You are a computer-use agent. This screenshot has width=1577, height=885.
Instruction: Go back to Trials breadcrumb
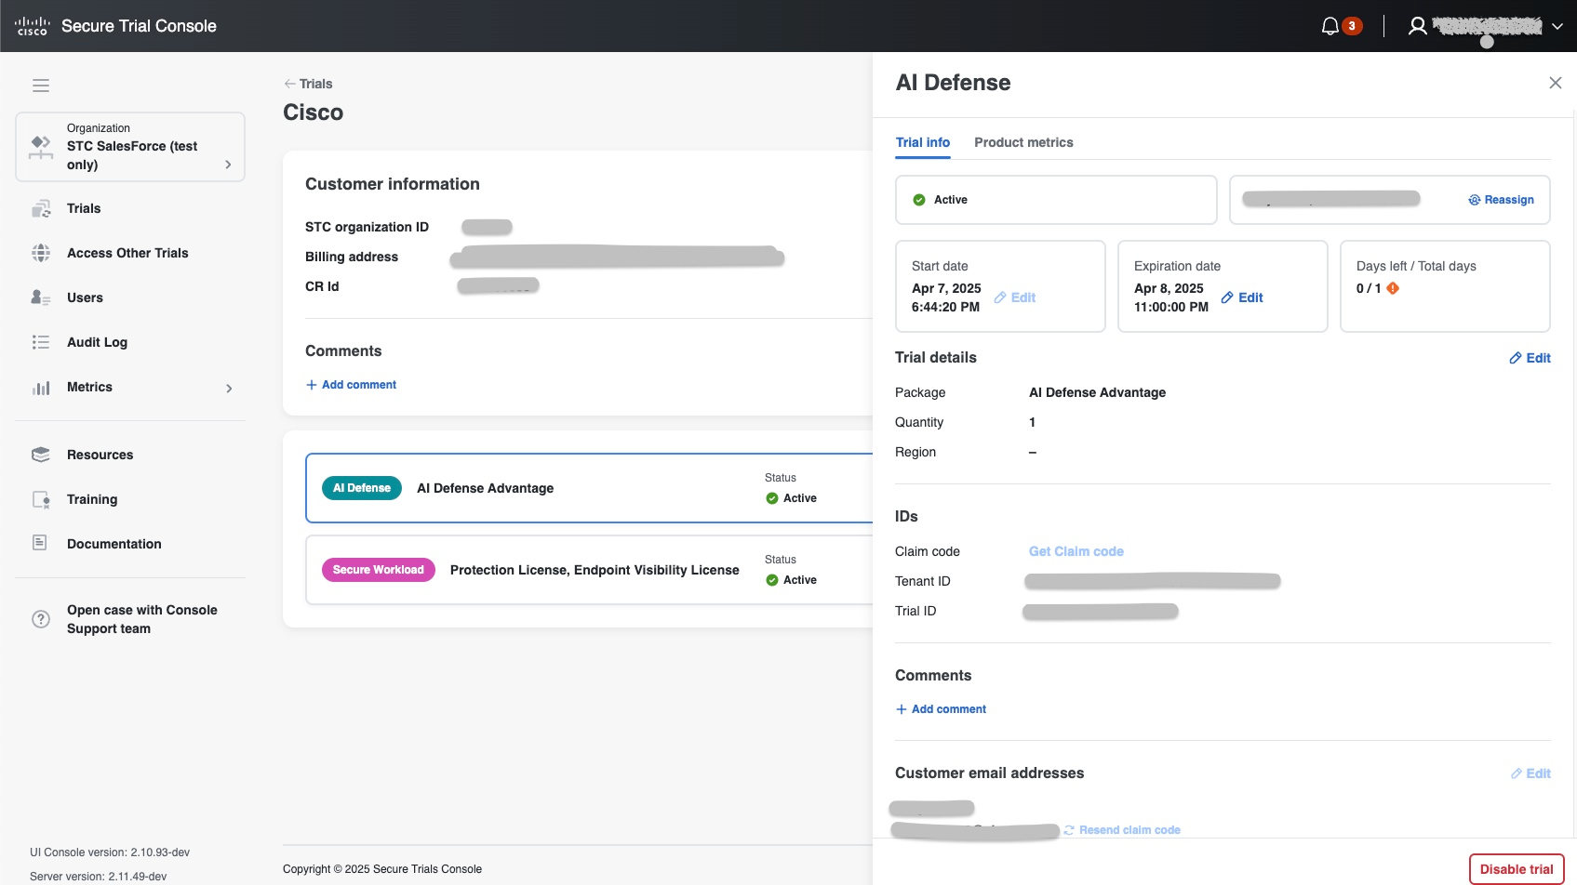[x=308, y=84]
